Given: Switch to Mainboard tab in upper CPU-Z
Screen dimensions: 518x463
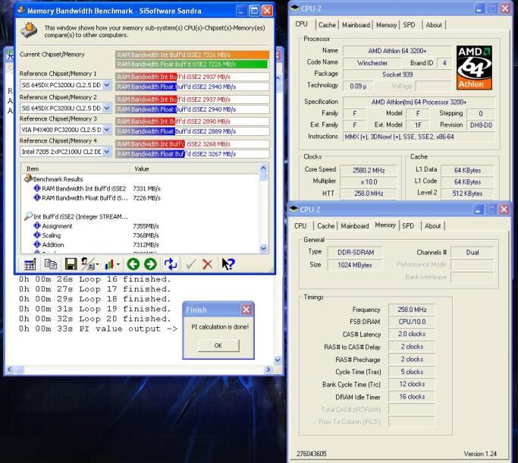Looking at the screenshot, I should pyautogui.click(x=356, y=25).
